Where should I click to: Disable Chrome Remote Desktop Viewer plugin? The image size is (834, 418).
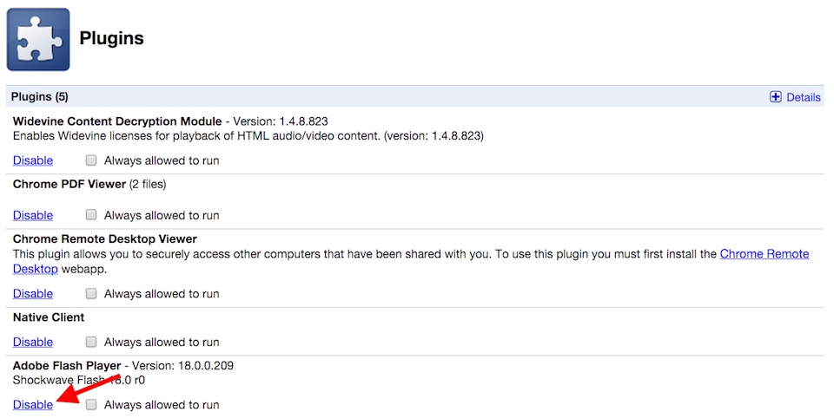pyautogui.click(x=33, y=294)
